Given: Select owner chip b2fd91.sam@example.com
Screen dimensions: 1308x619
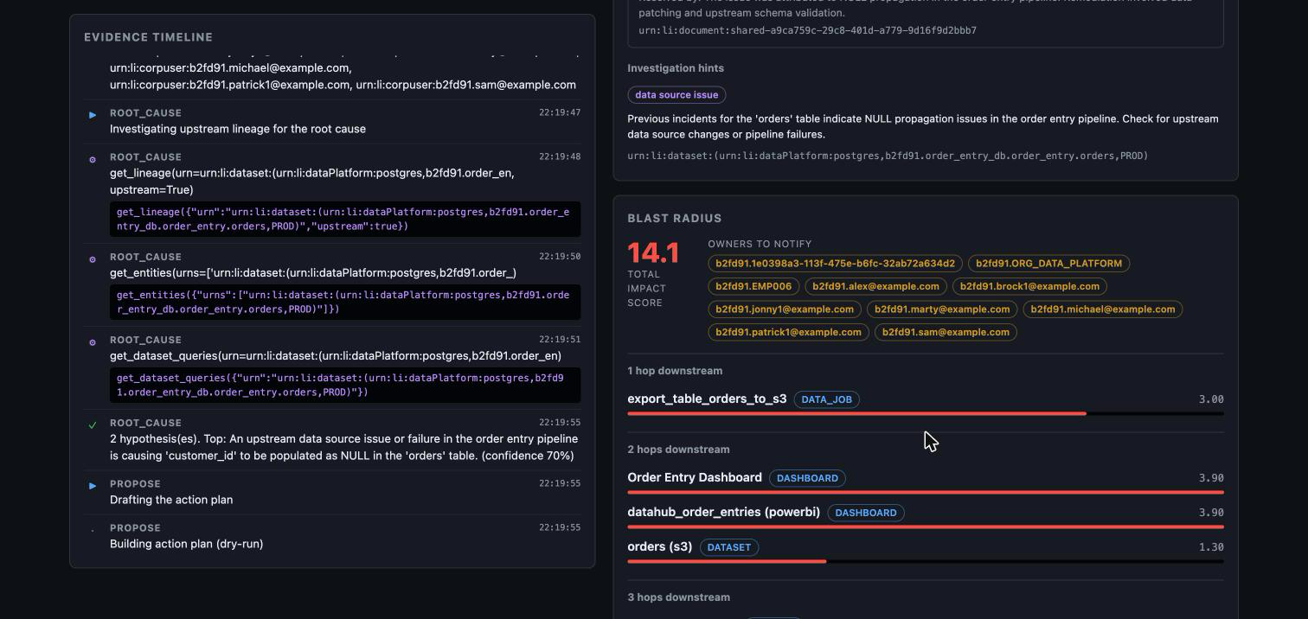Looking at the screenshot, I should pos(946,332).
